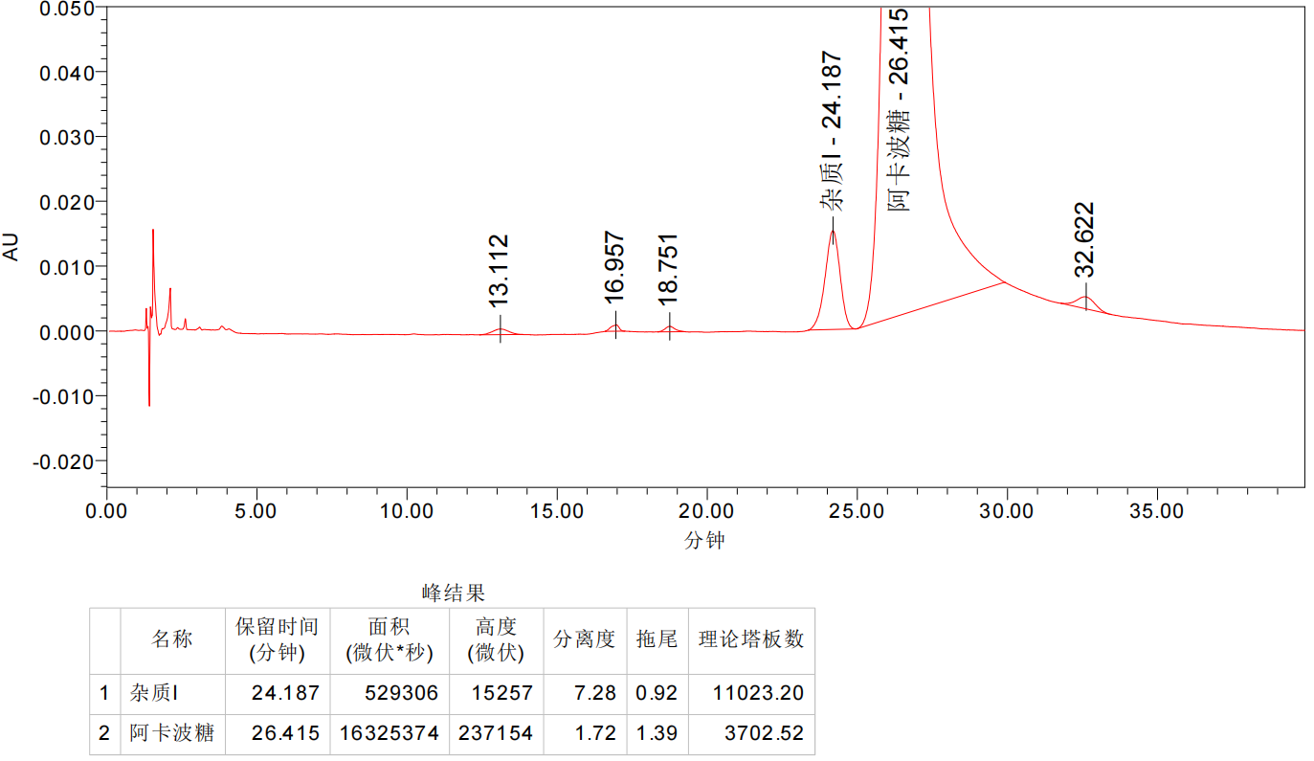The width and height of the screenshot is (1314, 761).
Task: Click the 杂质I - 24.187 peak label on chromatogram
Action: coord(833,131)
